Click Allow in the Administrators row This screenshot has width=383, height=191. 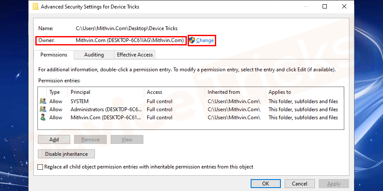tap(56, 110)
